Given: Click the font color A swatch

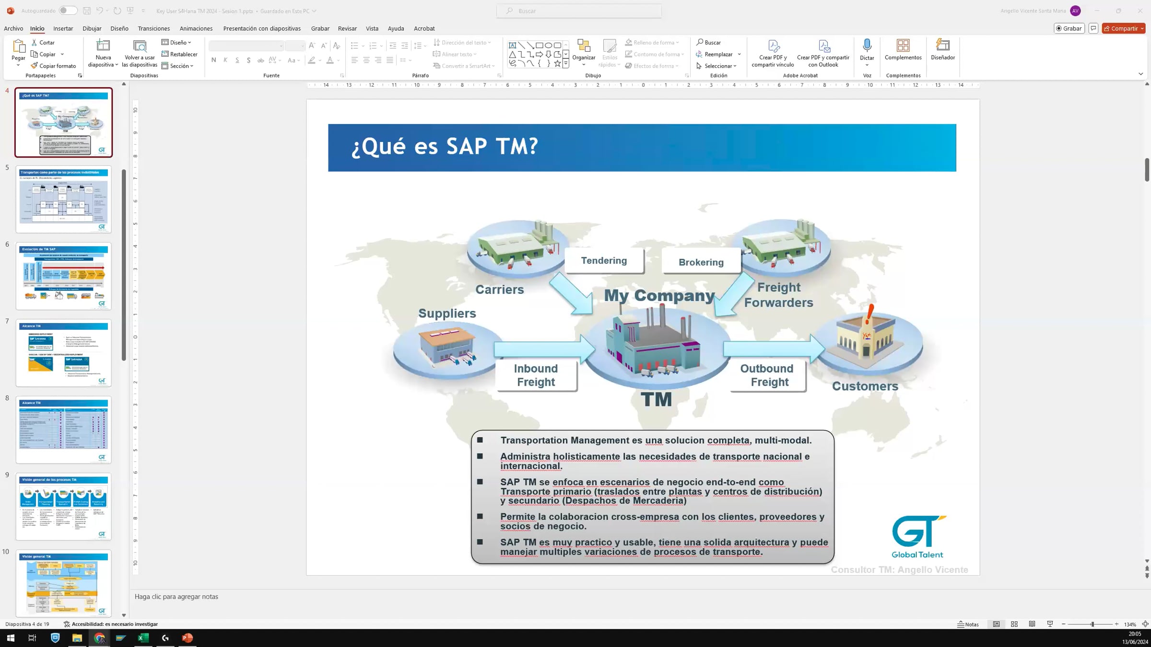Looking at the screenshot, I should point(330,60).
